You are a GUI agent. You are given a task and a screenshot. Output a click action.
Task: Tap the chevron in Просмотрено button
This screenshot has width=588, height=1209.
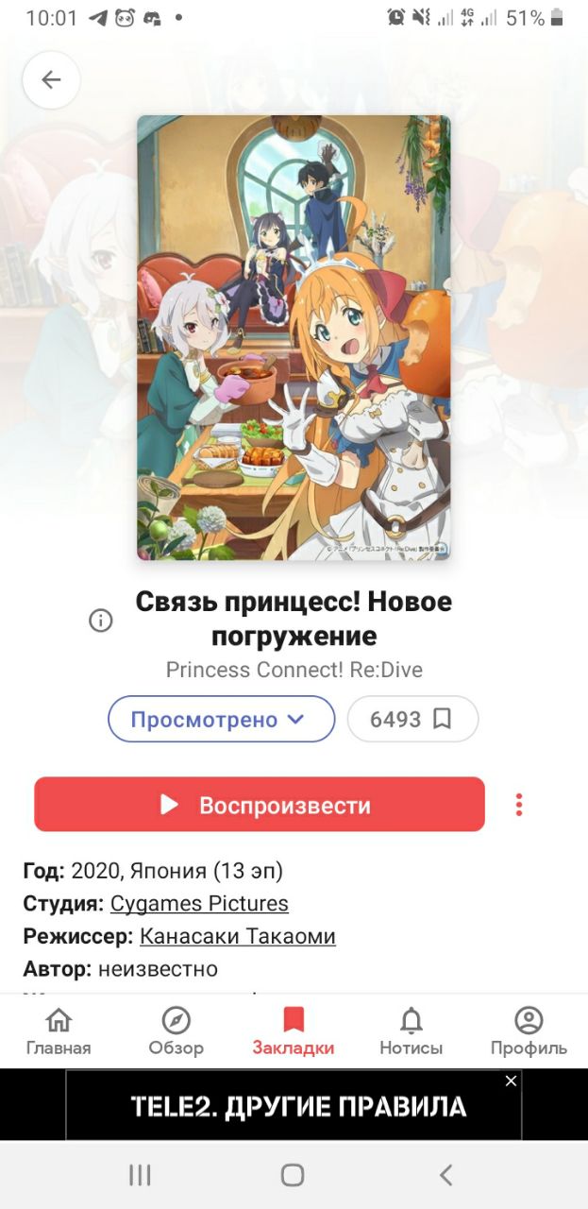click(295, 720)
